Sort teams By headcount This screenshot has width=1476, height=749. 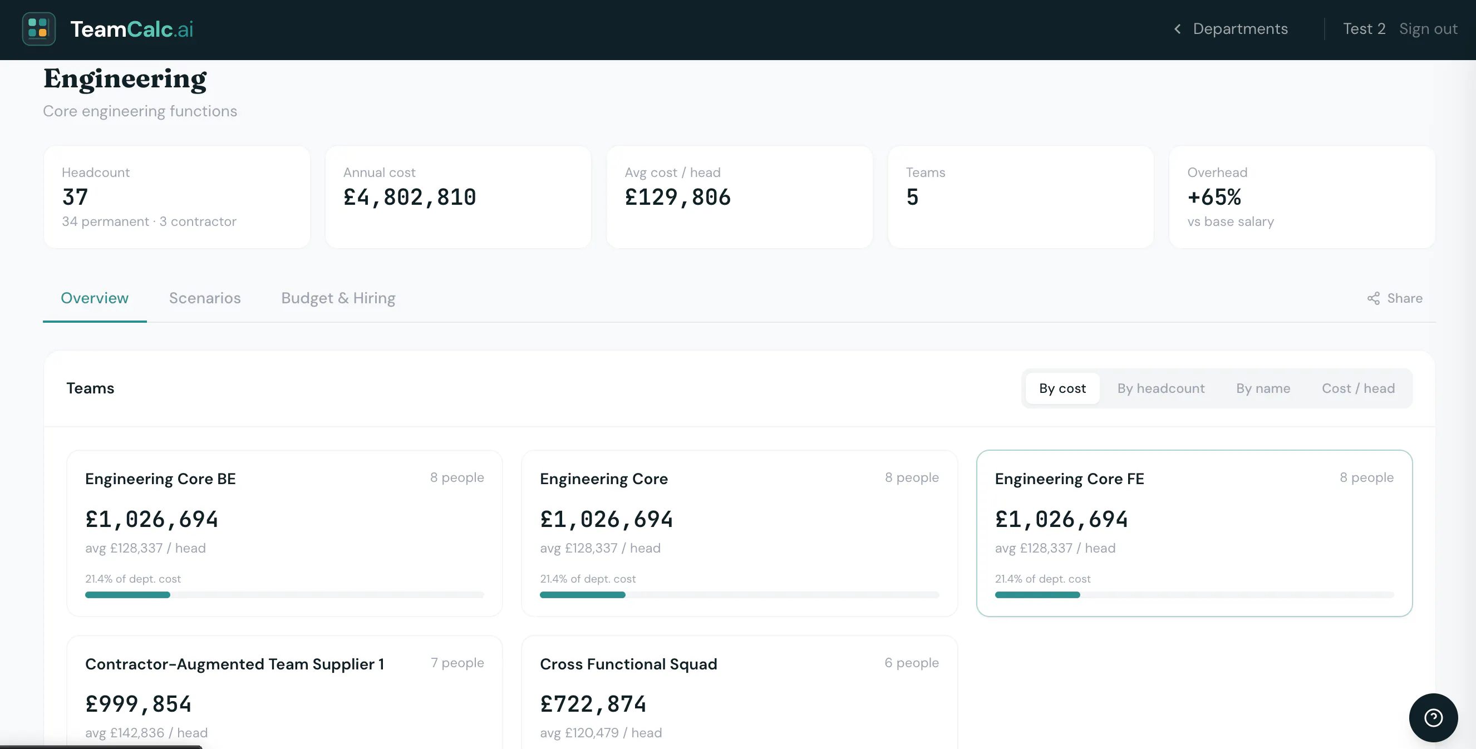(1161, 388)
